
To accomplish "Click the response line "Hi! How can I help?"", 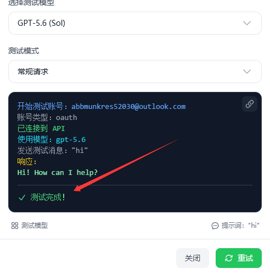I will click(58, 173).
